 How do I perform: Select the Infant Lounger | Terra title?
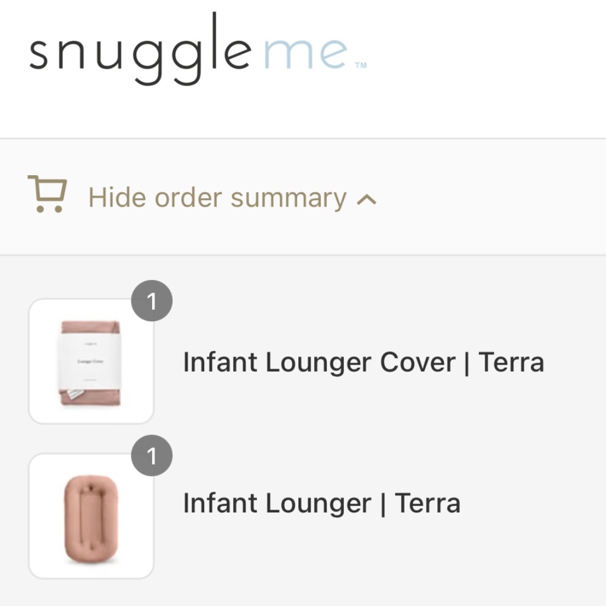(322, 502)
